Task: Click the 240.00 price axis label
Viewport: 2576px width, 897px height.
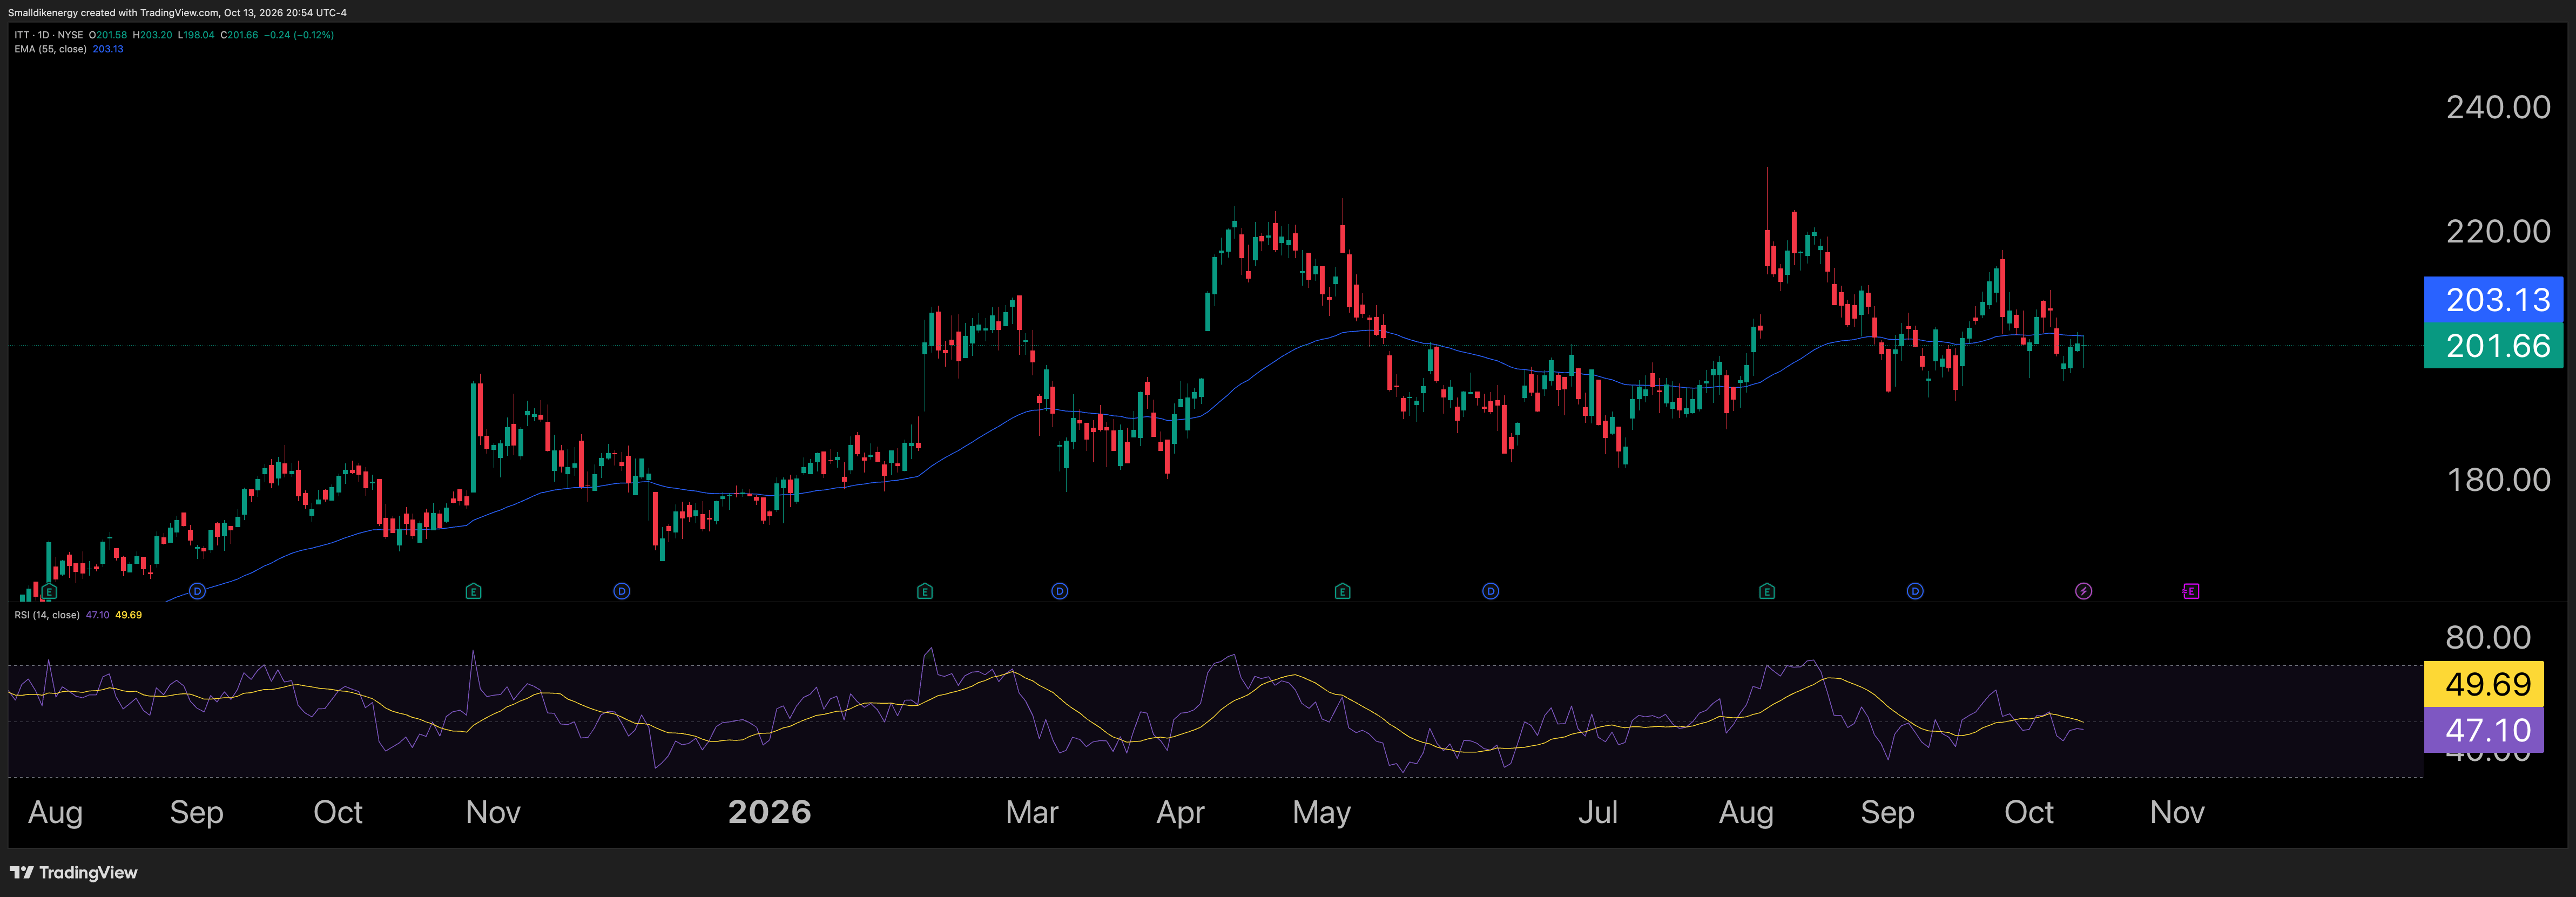Action: point(2498,107)
